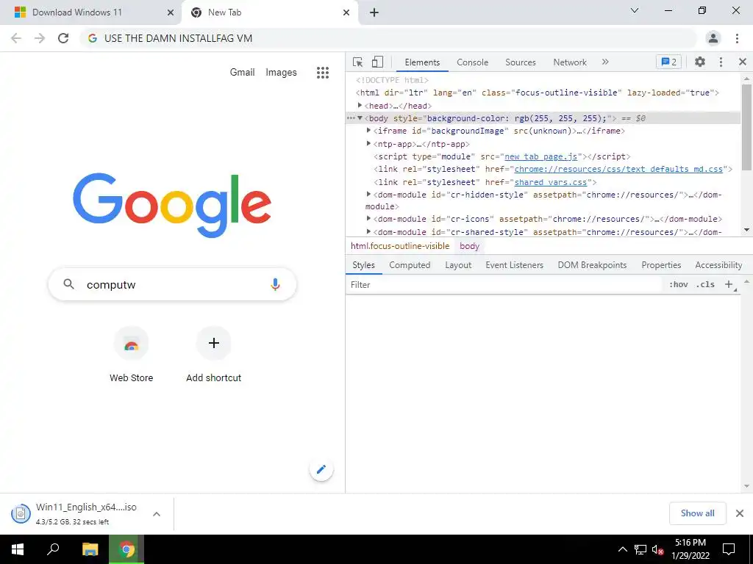This screenshot has width=753, height=564.
Task: Open the Web Store shortcut
Action: tap(131, 354)
